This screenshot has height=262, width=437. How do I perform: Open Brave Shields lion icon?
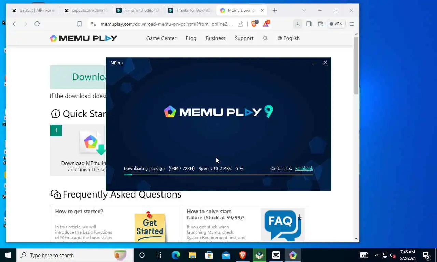(254, 24)
